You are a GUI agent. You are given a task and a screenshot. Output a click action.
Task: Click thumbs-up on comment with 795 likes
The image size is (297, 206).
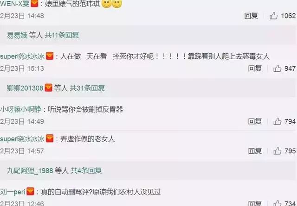tap(278, 151)
